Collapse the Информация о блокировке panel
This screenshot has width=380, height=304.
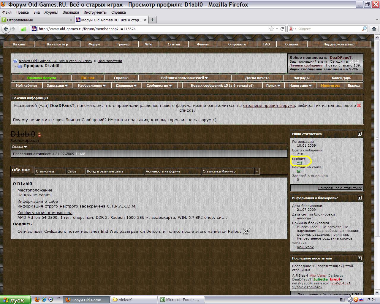pyautogui.click(x=360, y=198)
